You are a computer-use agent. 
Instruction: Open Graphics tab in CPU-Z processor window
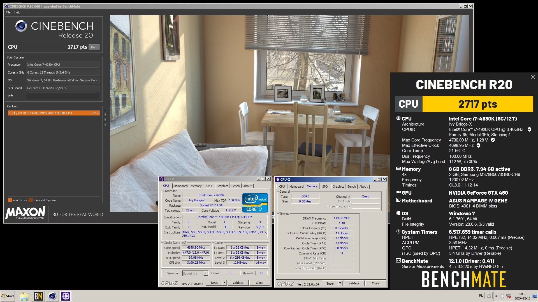pyautogui.click(x=222, y=186)
